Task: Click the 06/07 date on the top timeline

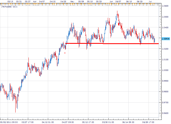Action: pos(118,2)
